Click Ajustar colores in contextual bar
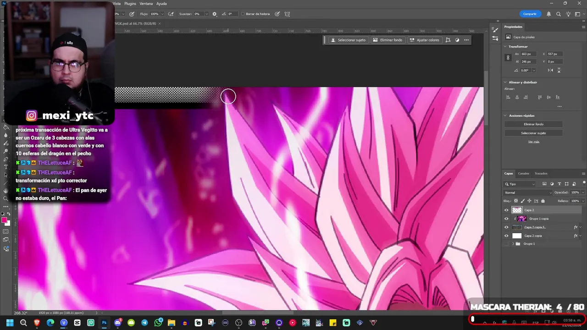 tap(424, 40)
